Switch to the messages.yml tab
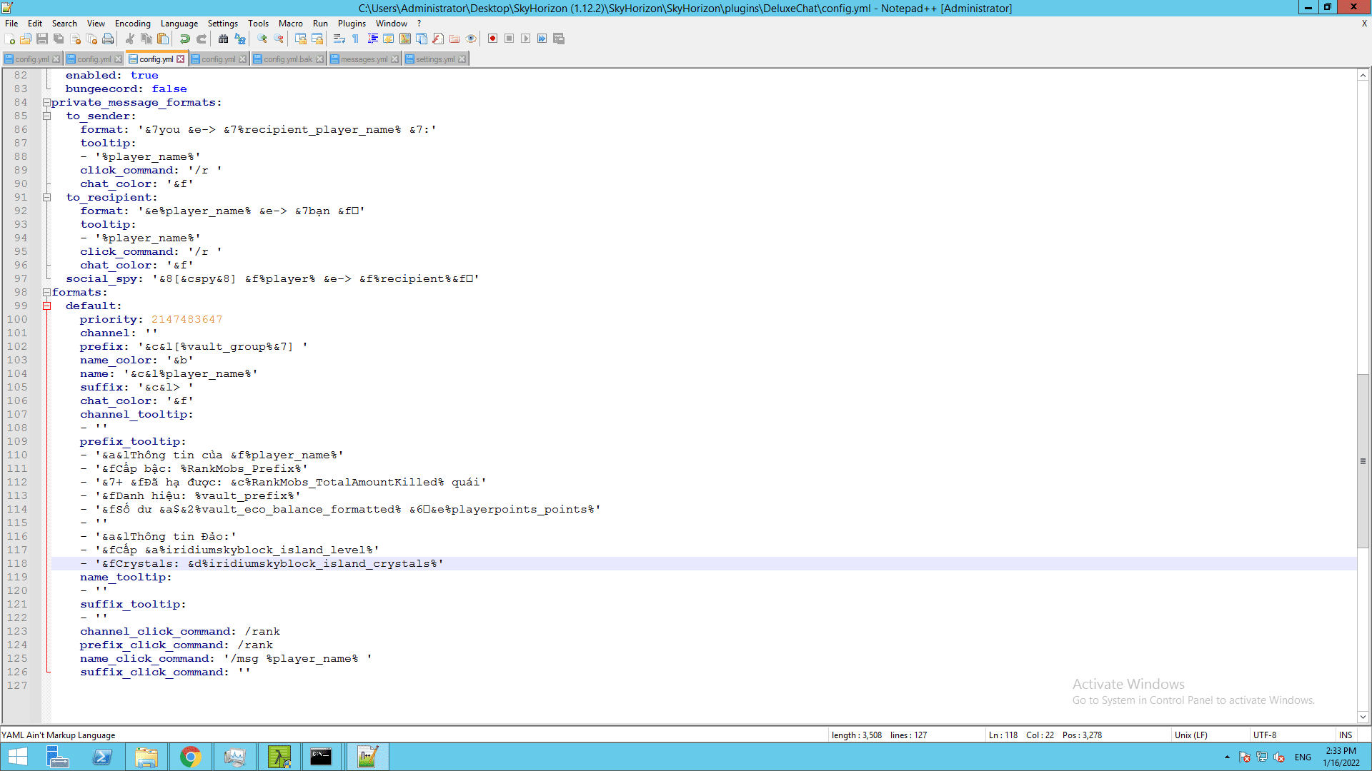1372x771 pixels. click(x=364, y=59)
